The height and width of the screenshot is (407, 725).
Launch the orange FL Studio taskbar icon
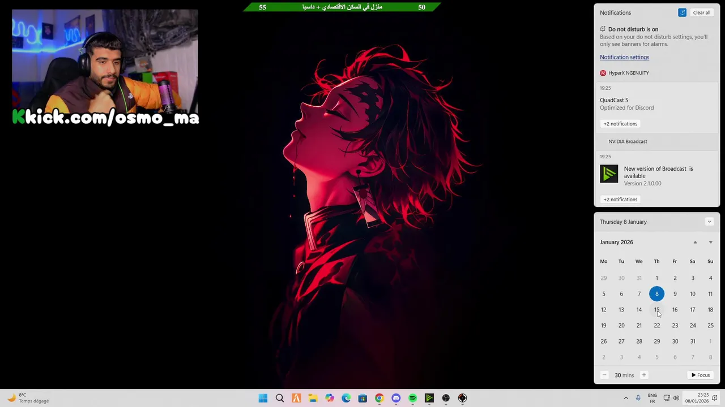[x=296, y=398]
